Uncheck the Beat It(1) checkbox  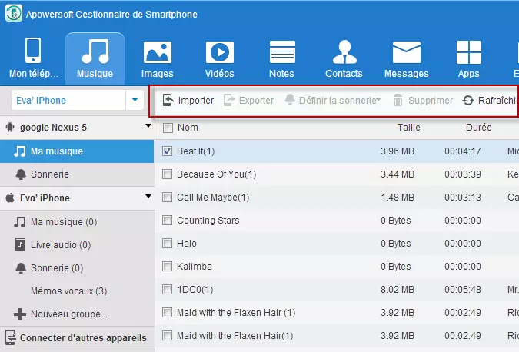[167, 151]
